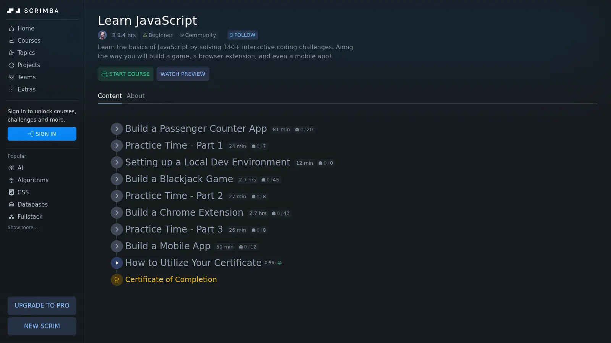Screen dimensions: 611x343
Task: Click the 9.4 hrs duration tag
Action: click(124, 35)
